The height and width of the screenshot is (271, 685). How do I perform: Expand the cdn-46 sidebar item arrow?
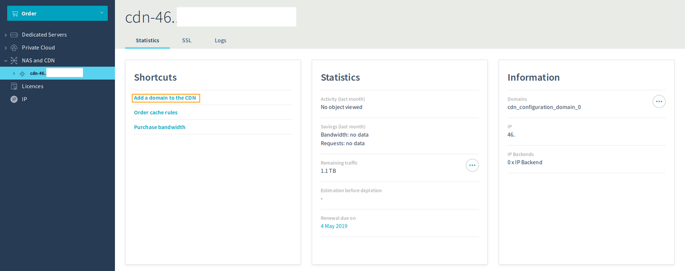[x=14, y=73]
